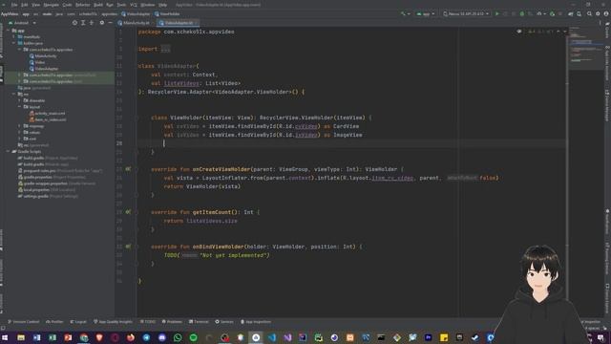Screen dimensions: 611x344
Task: Open WhatsApp from the Windows taskbar
Action: coord(178,337)
